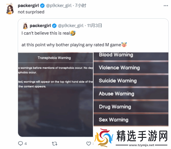171x149 pixels.
Task: Click the verified badge beside top packergirl
Action: coord(42,6)
